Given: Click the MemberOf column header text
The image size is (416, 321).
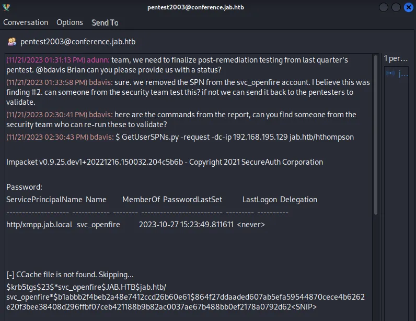Looking at the screenshot, I should coord(141,200).
